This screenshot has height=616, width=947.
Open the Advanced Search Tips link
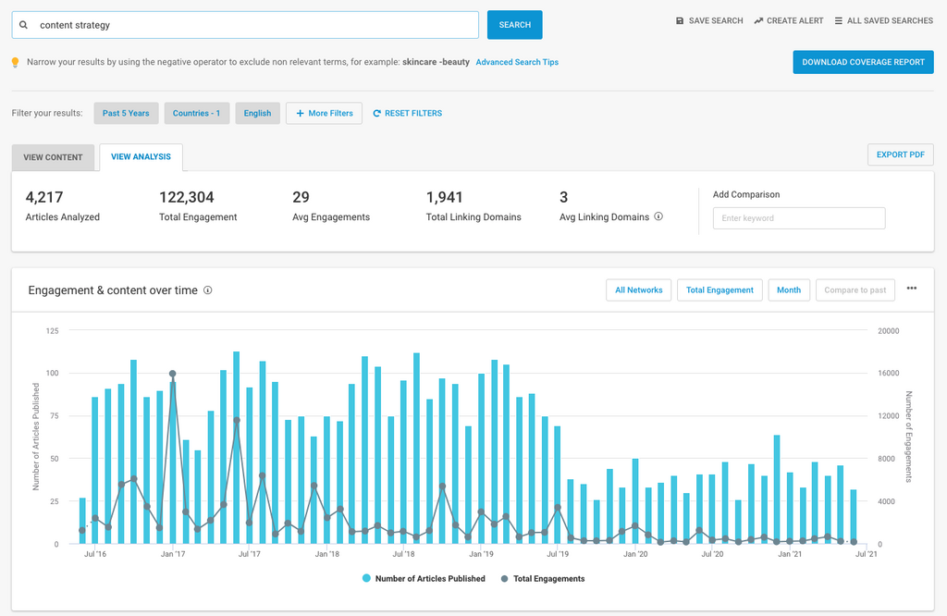pyautogui.click(x=517, y=63)
